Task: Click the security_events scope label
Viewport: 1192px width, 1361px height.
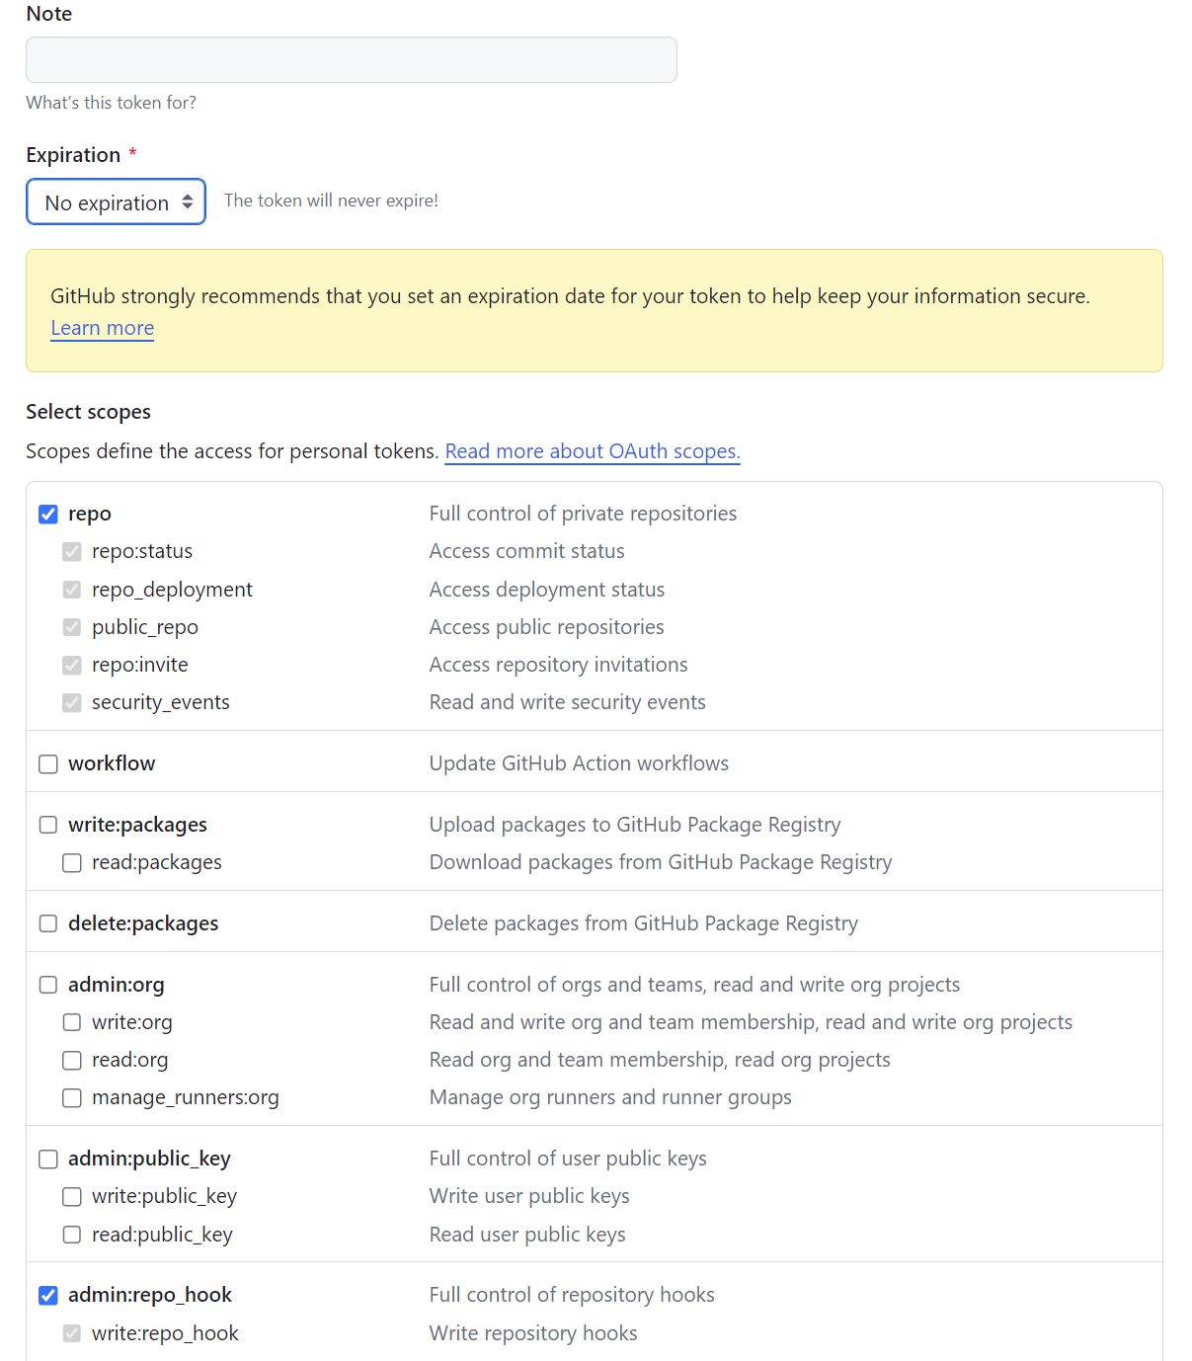Action: click(x=160, y=702)
